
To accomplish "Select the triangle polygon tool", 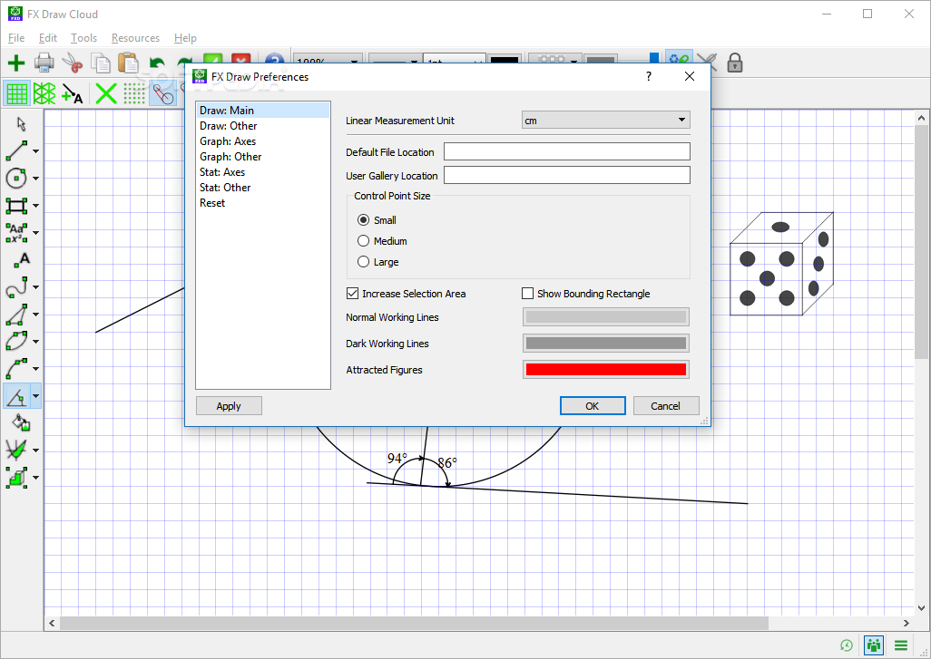I will [x=16, y=315].
